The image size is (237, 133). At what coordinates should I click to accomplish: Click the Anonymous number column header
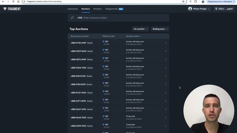pyautogui.click(x=80, y=36)
